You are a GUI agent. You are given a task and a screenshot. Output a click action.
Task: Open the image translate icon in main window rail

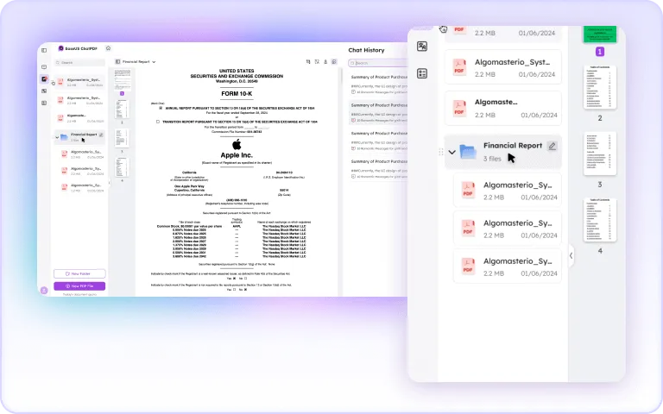[x=44, y=91]
